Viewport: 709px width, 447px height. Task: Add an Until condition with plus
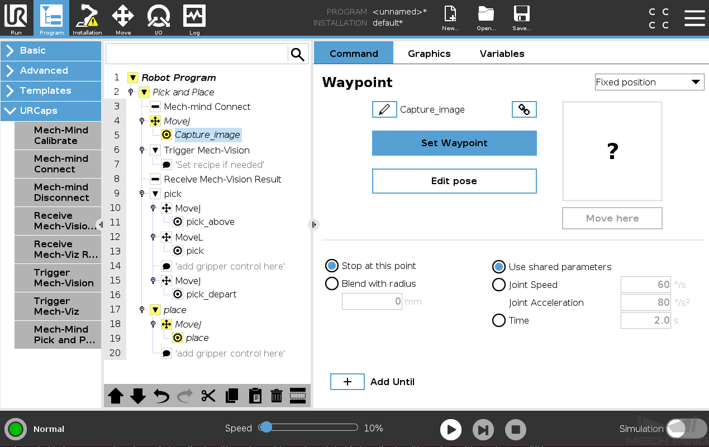tap(347, 382)
